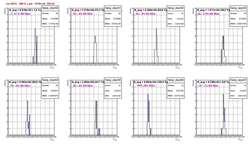This screenshot has height=144, width=251.
Task: Click the 10 ± 1% ND filter label
Action: coord(208,86)
